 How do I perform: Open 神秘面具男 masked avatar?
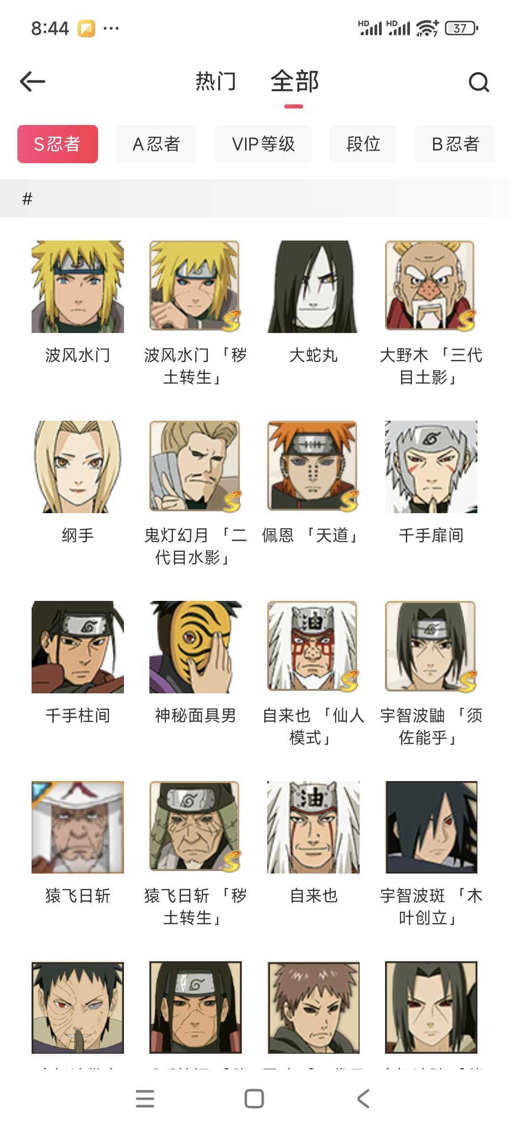tap(196, 647)
